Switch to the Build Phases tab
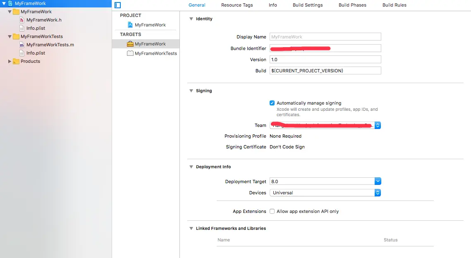The width and height of the screenshot is (471, 258). (352, 5)
